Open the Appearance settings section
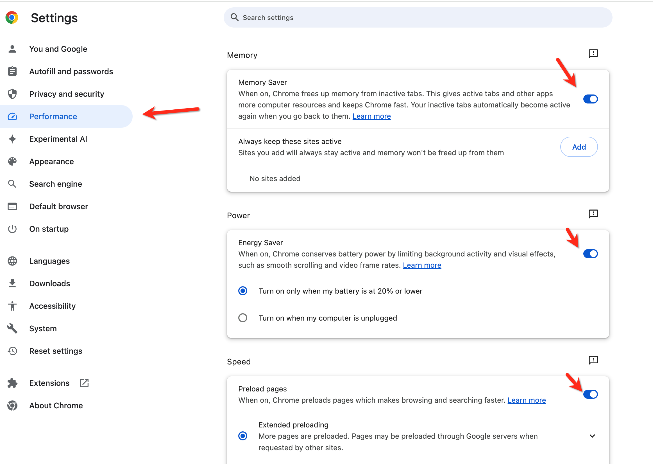653x464 pixels. [x=51, y=161]
